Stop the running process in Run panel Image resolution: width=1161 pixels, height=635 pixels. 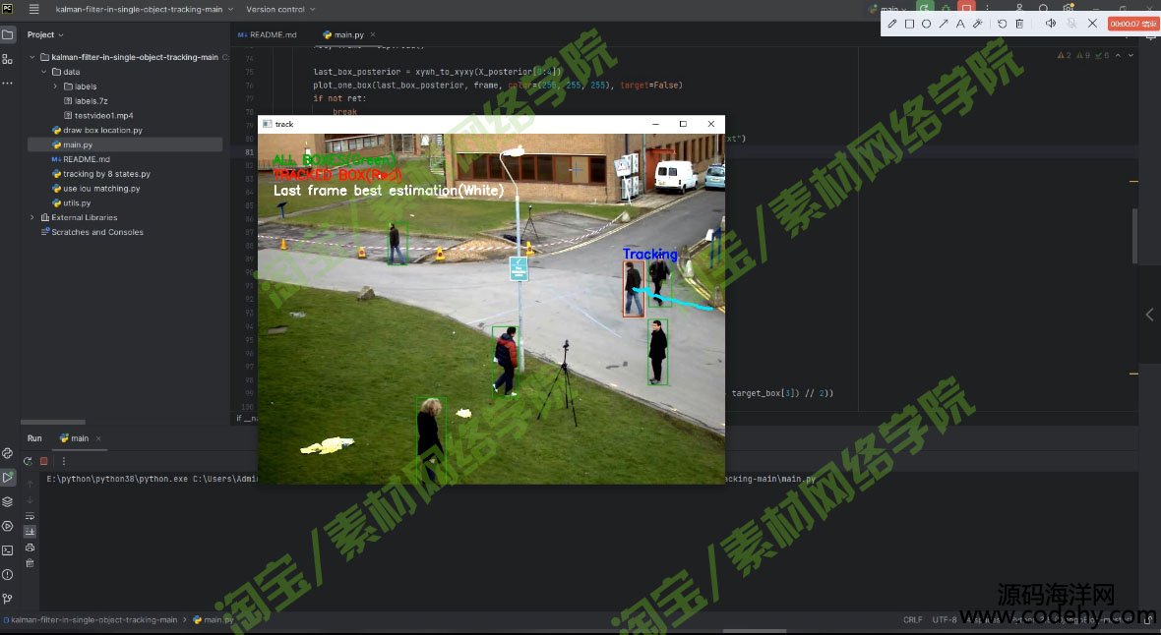click(43, 460)
